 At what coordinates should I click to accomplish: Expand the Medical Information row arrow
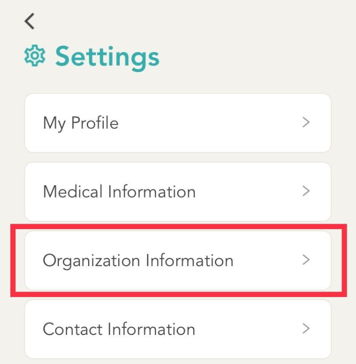click(306, 191)
